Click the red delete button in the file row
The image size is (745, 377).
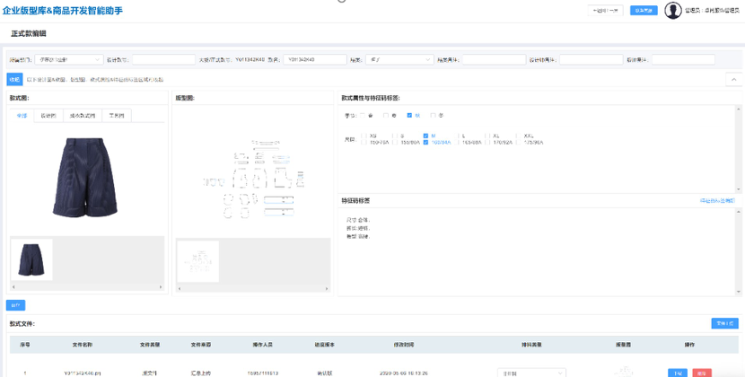[702, 373]
